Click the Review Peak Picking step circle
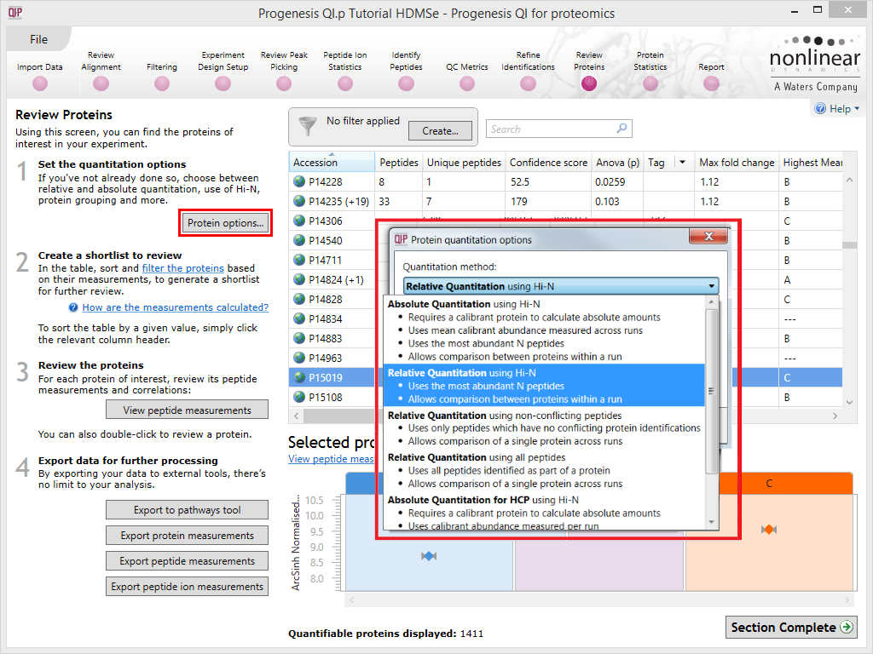The width and height of the screenshot is (873, 654). pyautogui.click(x=284, y=84)
